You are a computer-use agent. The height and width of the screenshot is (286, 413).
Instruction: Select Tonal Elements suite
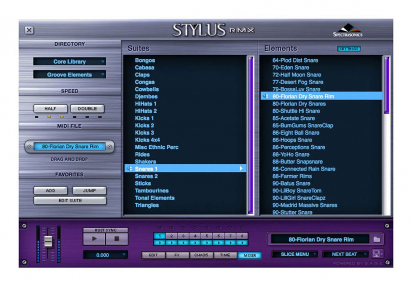pos(155,198)
